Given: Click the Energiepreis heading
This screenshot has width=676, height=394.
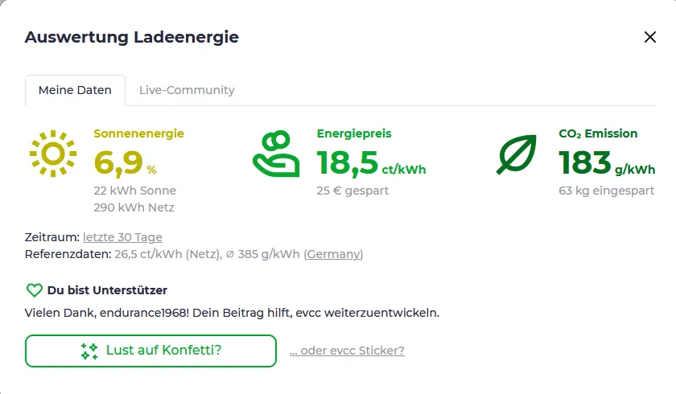Looking at the screenshot, I should point(354,133).
